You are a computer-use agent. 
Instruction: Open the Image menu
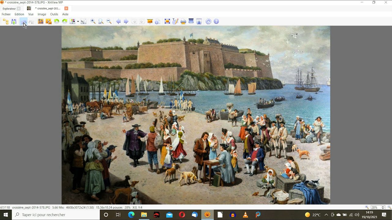(42, 14)
